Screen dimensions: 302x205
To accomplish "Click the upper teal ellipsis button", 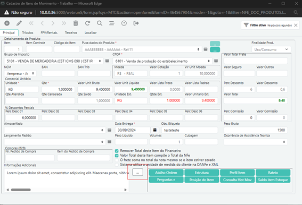I will (215, 44).
